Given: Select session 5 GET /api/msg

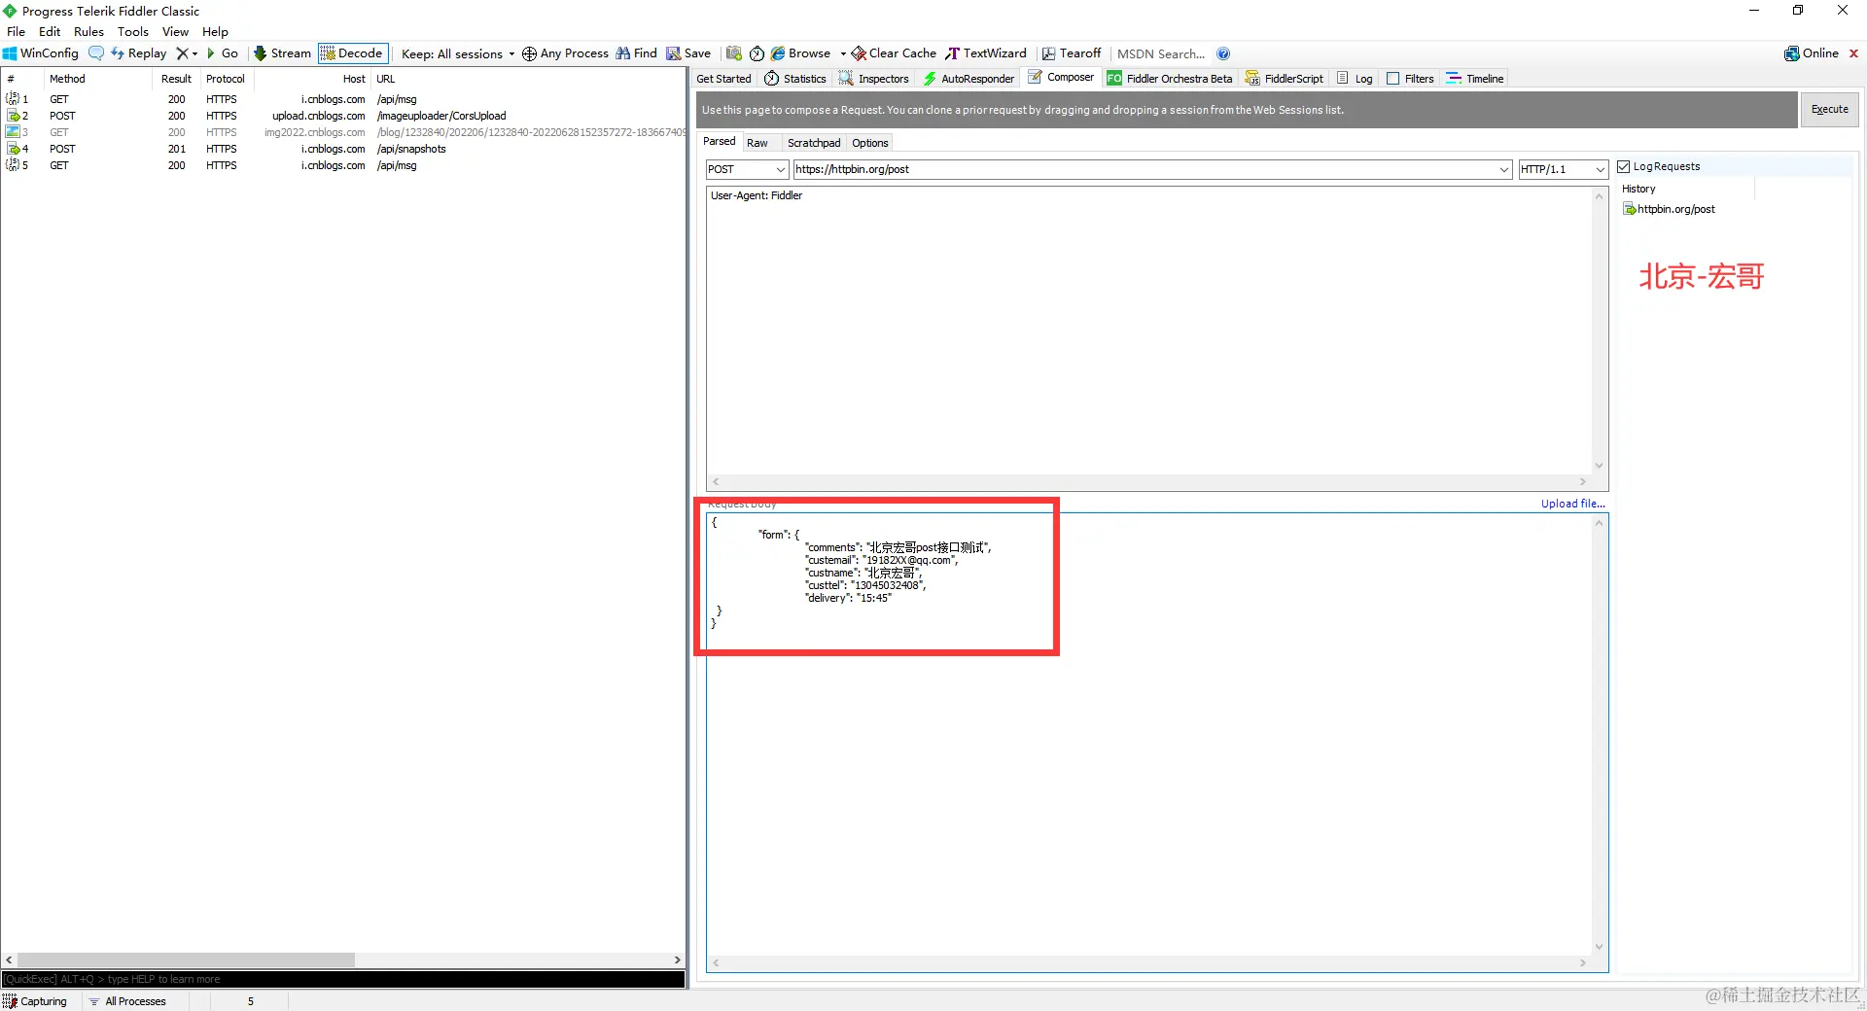Looking at the screenshot, I should pyautogui.click(x=344, y=165).
